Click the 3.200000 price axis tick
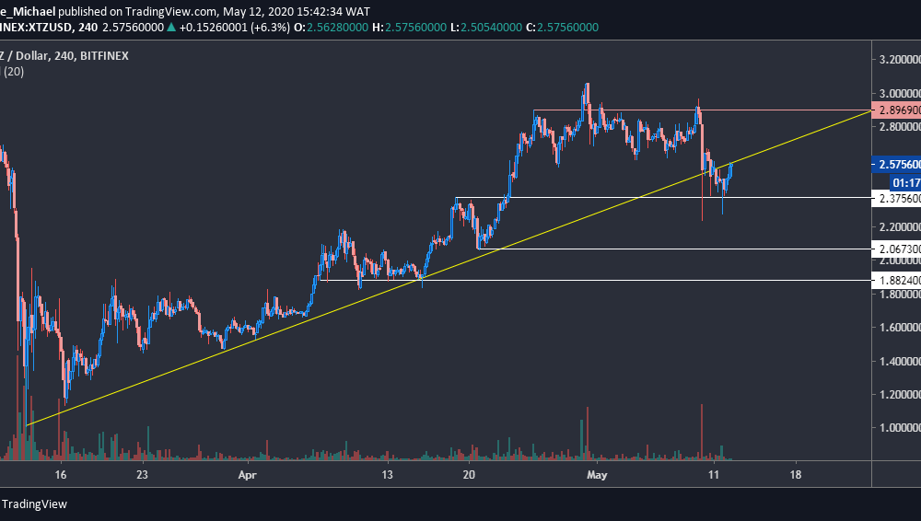 pyautogui.click(x=900, y=59)
